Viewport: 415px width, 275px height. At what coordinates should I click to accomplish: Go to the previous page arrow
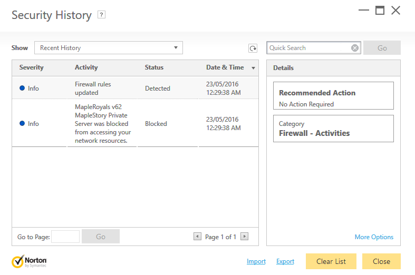[197, 237]
